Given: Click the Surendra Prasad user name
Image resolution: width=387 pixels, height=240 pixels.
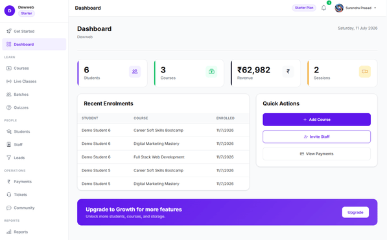Looking at the screenshot, I should pos(358,8).
